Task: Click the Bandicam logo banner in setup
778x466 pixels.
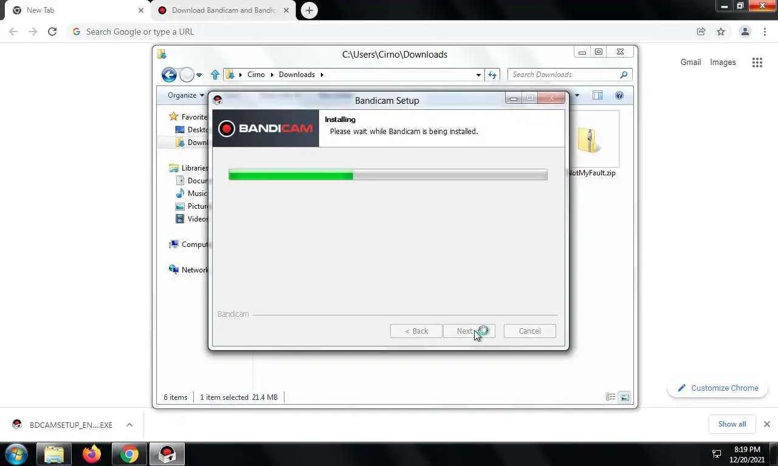Action: click(x=266, y=128)
